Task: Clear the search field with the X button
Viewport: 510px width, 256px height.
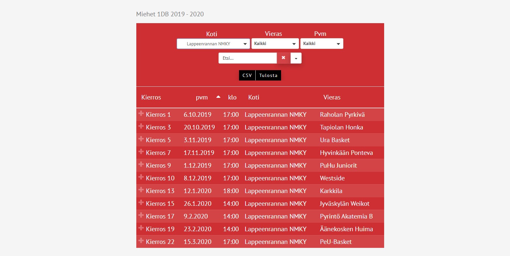Action: tap(283, 58)
